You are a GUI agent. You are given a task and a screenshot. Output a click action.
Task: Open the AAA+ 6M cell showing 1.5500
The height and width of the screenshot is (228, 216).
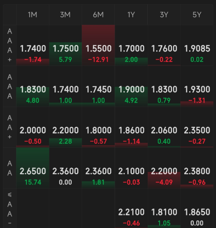98,46
